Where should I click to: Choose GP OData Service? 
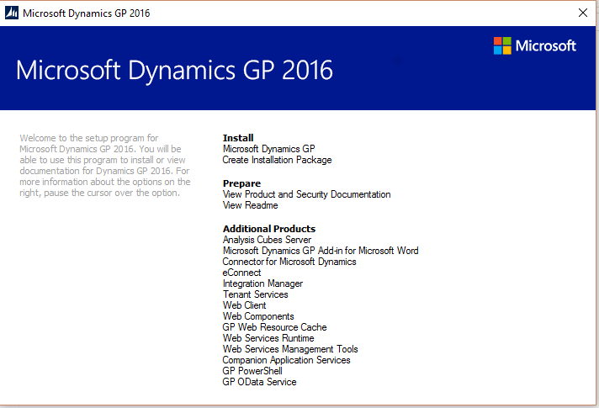pos(259,382)
